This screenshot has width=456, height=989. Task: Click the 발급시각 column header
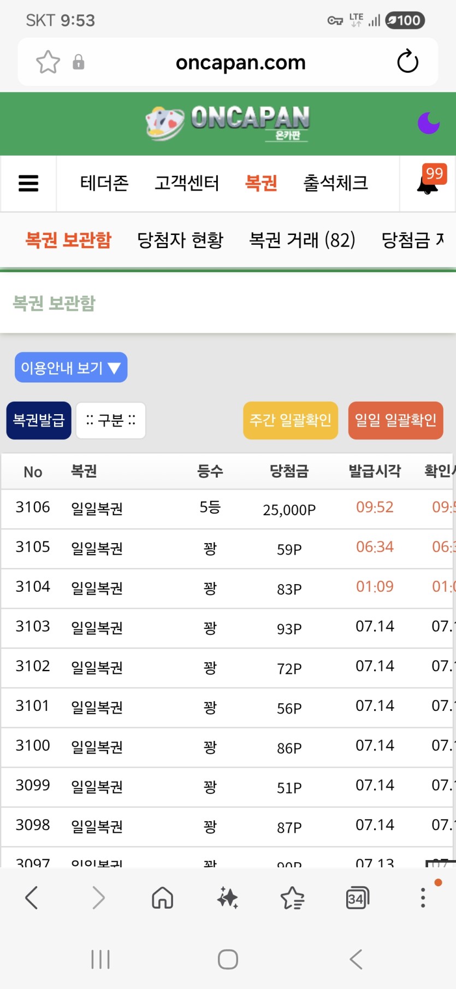[x=375, y=471]
